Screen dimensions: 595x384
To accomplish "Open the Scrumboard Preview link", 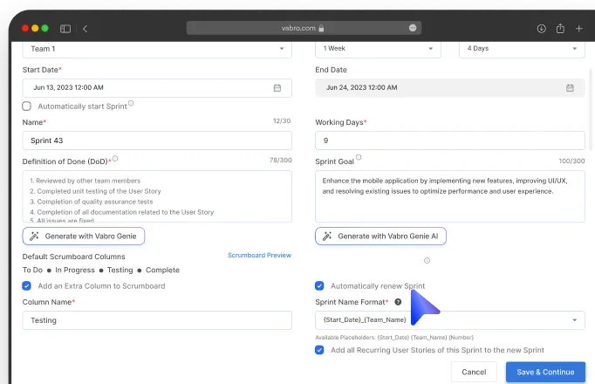I will (x=259, y=256).
